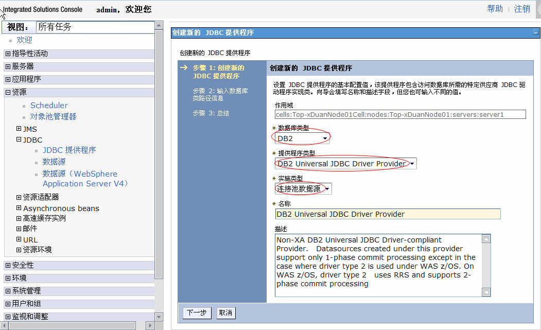Expand the 资源环境 node
The image size is (541, 330).
(x=19, y=250)
